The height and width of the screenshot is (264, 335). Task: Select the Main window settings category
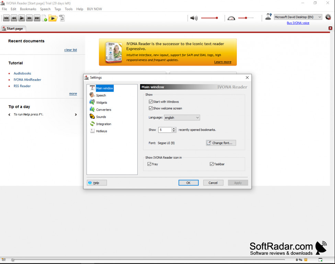point(102,88)
